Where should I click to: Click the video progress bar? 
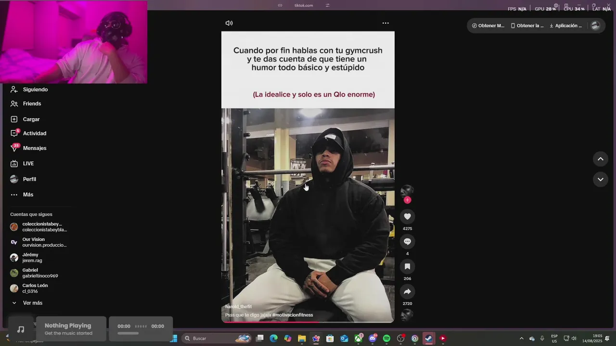point(308,321)
